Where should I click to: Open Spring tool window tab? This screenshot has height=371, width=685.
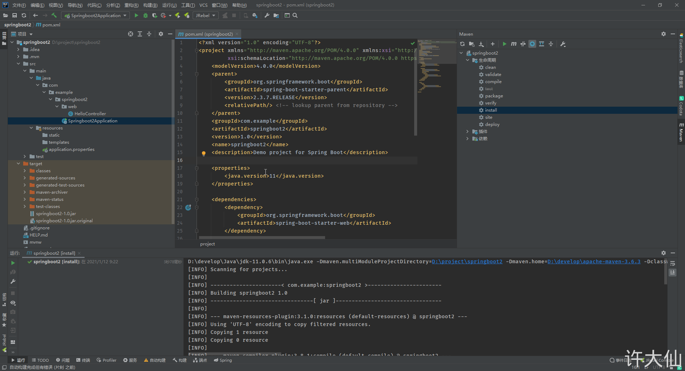(x=223, y=360)
